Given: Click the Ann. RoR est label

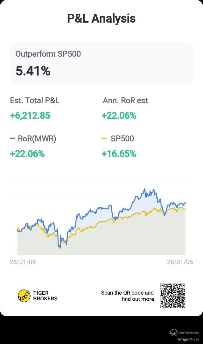Looking at the screenshot, I should [125, 100].
